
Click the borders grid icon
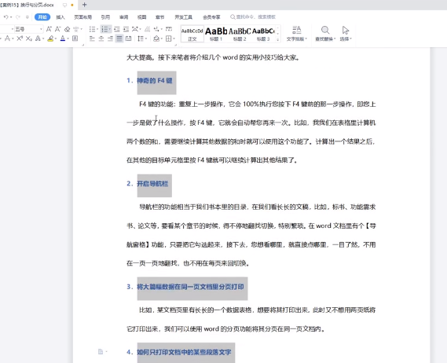(169, 38)
